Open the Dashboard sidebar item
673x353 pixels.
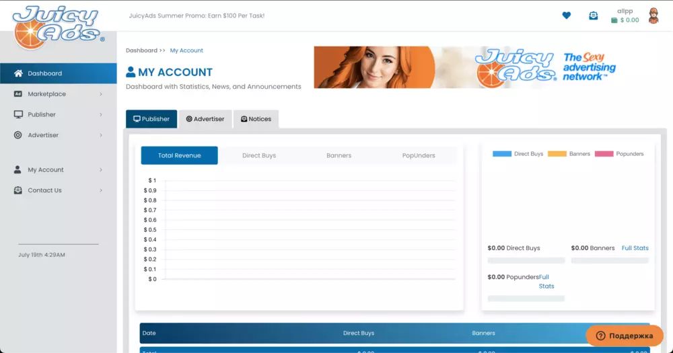(59, 73)
